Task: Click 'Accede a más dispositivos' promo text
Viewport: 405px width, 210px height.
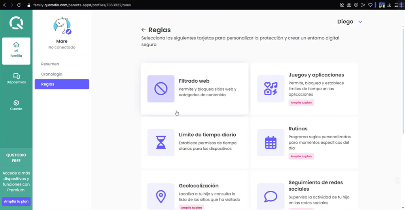Action: 16,181
